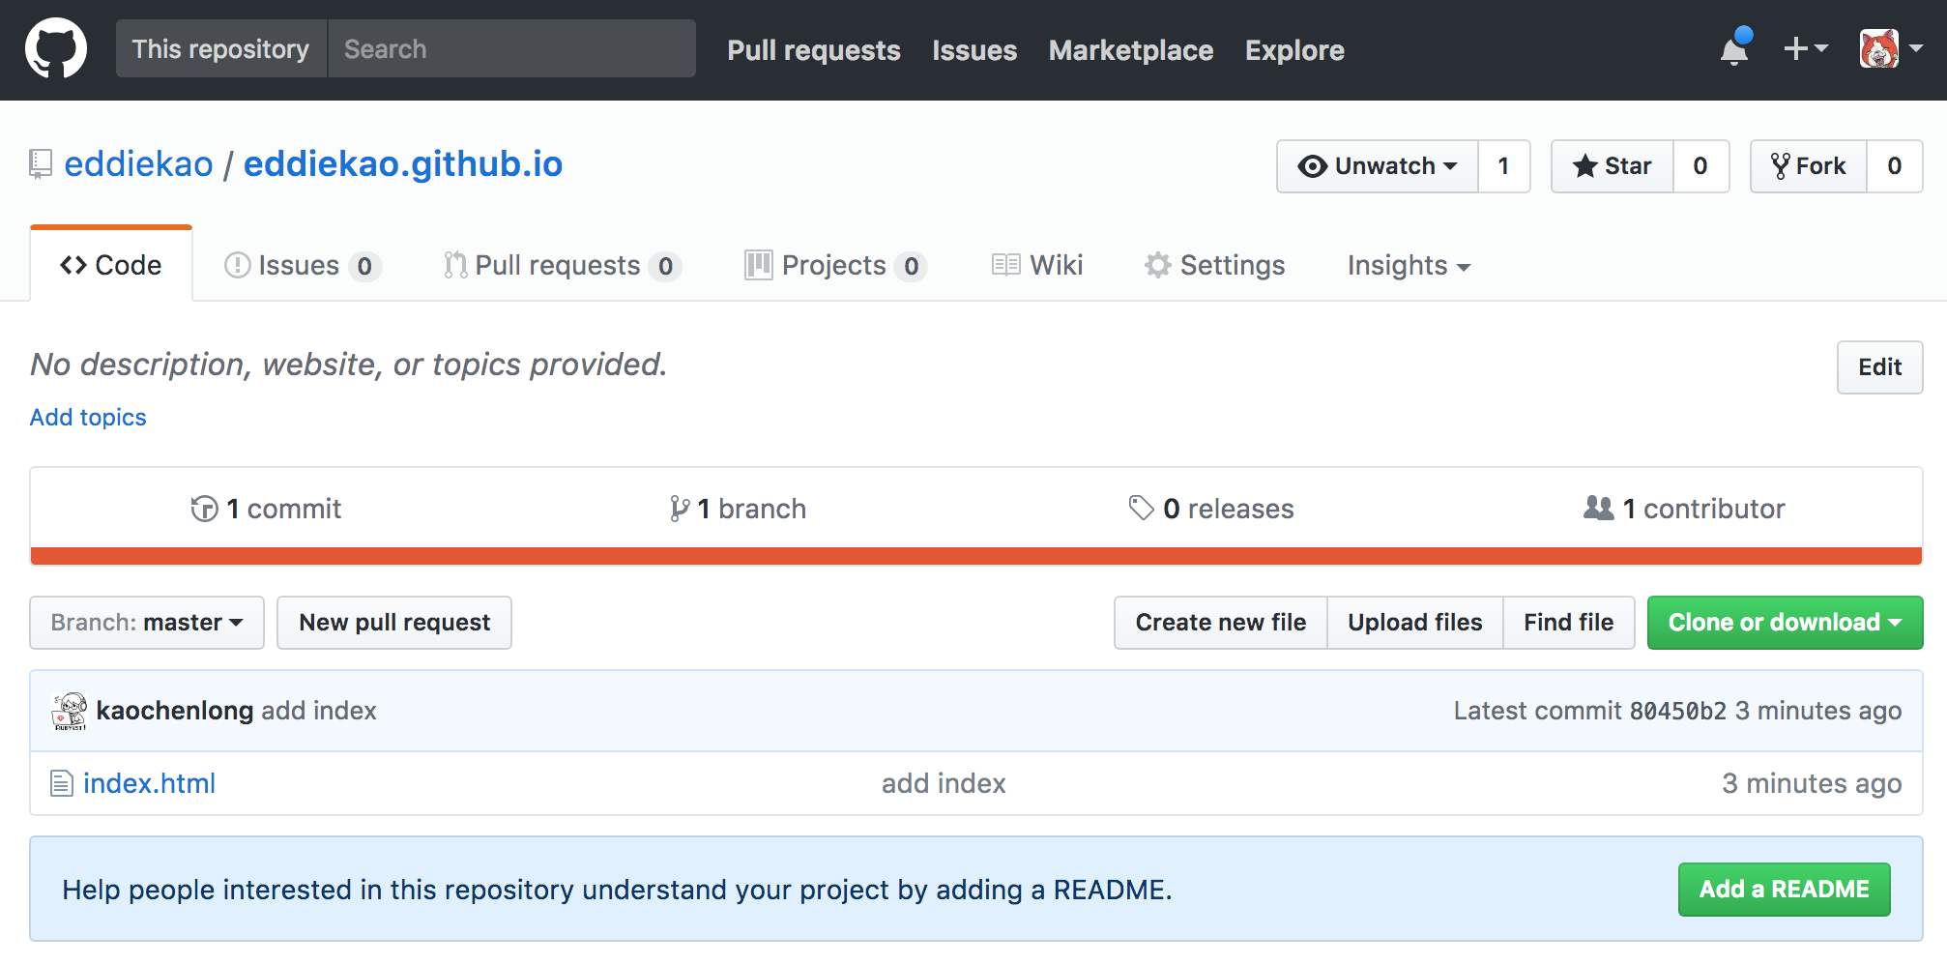
Task: Click the tag icon next to 0 releases
Action: [1145, 508]
